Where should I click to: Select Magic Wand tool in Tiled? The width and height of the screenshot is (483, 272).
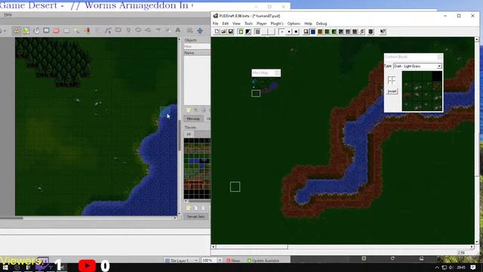click(x=77, y=30)
